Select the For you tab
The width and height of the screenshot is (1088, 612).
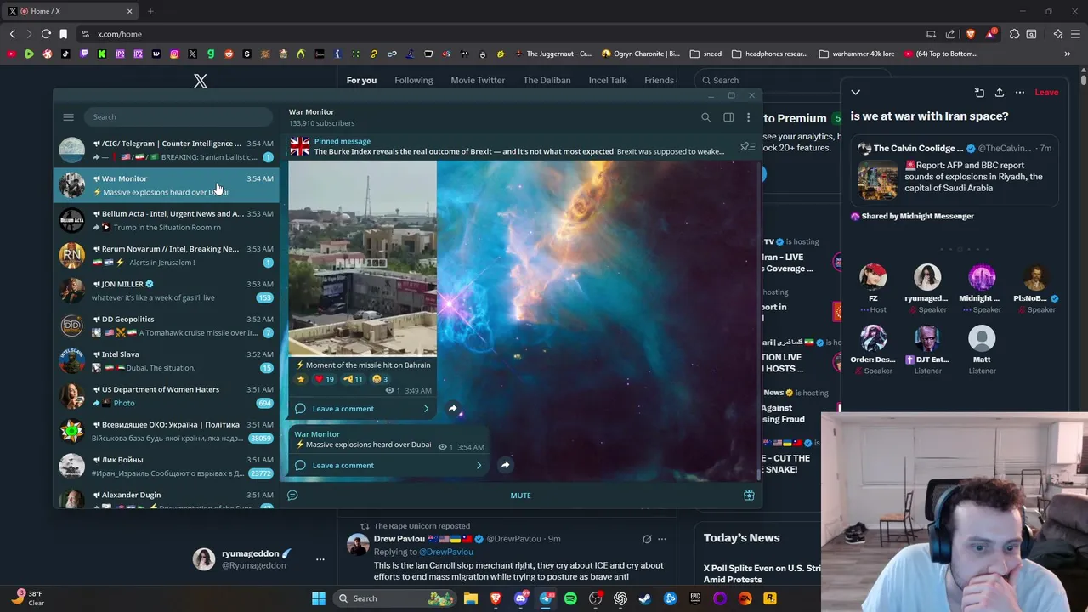point(361,80)
